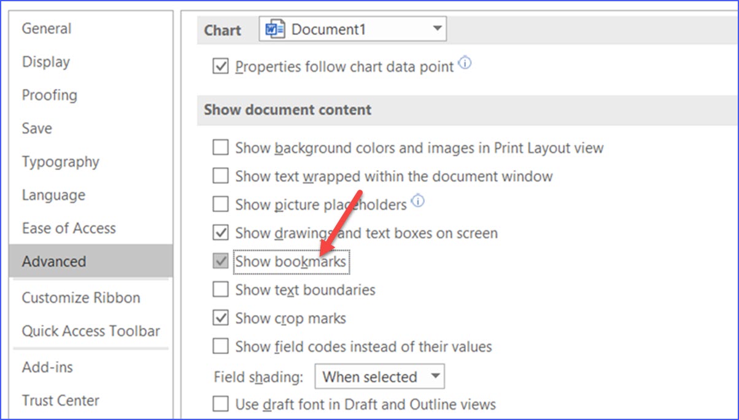Check Show text wrapped within document window
The height and width of the screenshot is (420, 739).
pos(220,176)
